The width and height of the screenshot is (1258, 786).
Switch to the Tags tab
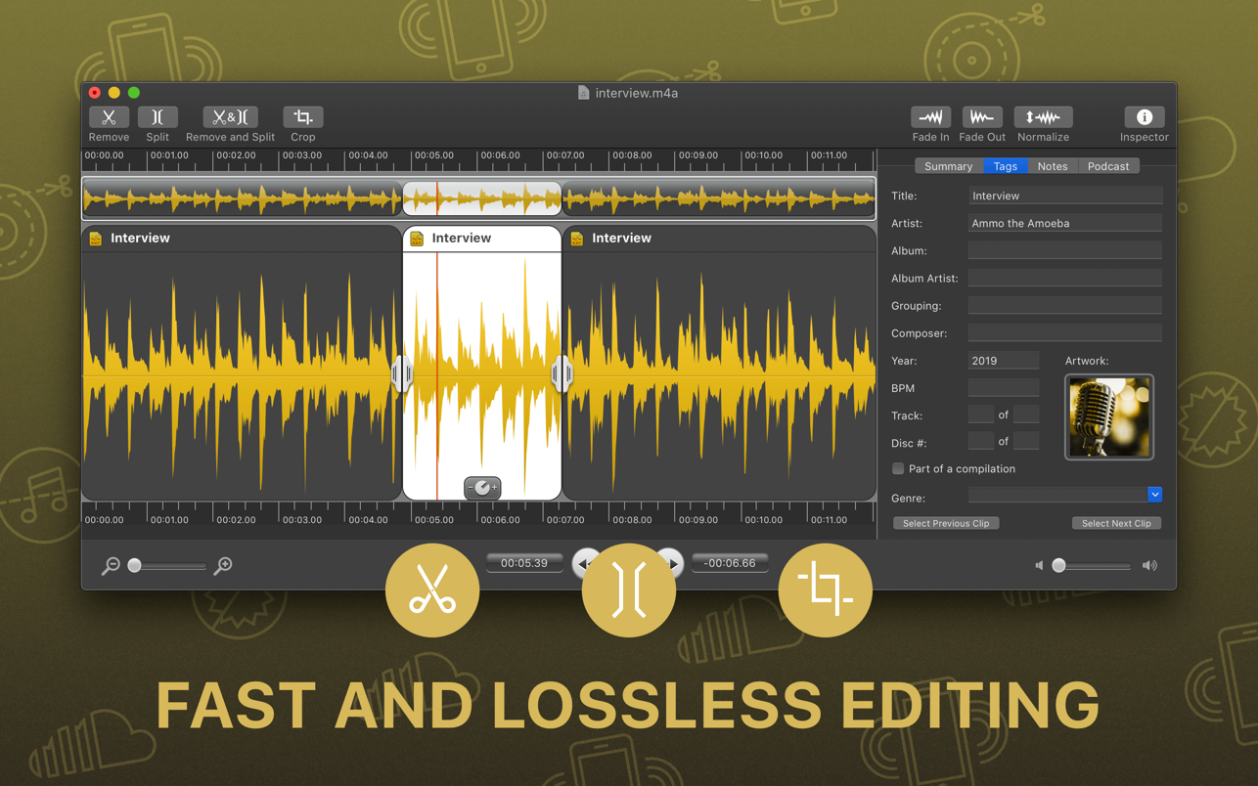pyautogui.click(x=1006, y=166)
